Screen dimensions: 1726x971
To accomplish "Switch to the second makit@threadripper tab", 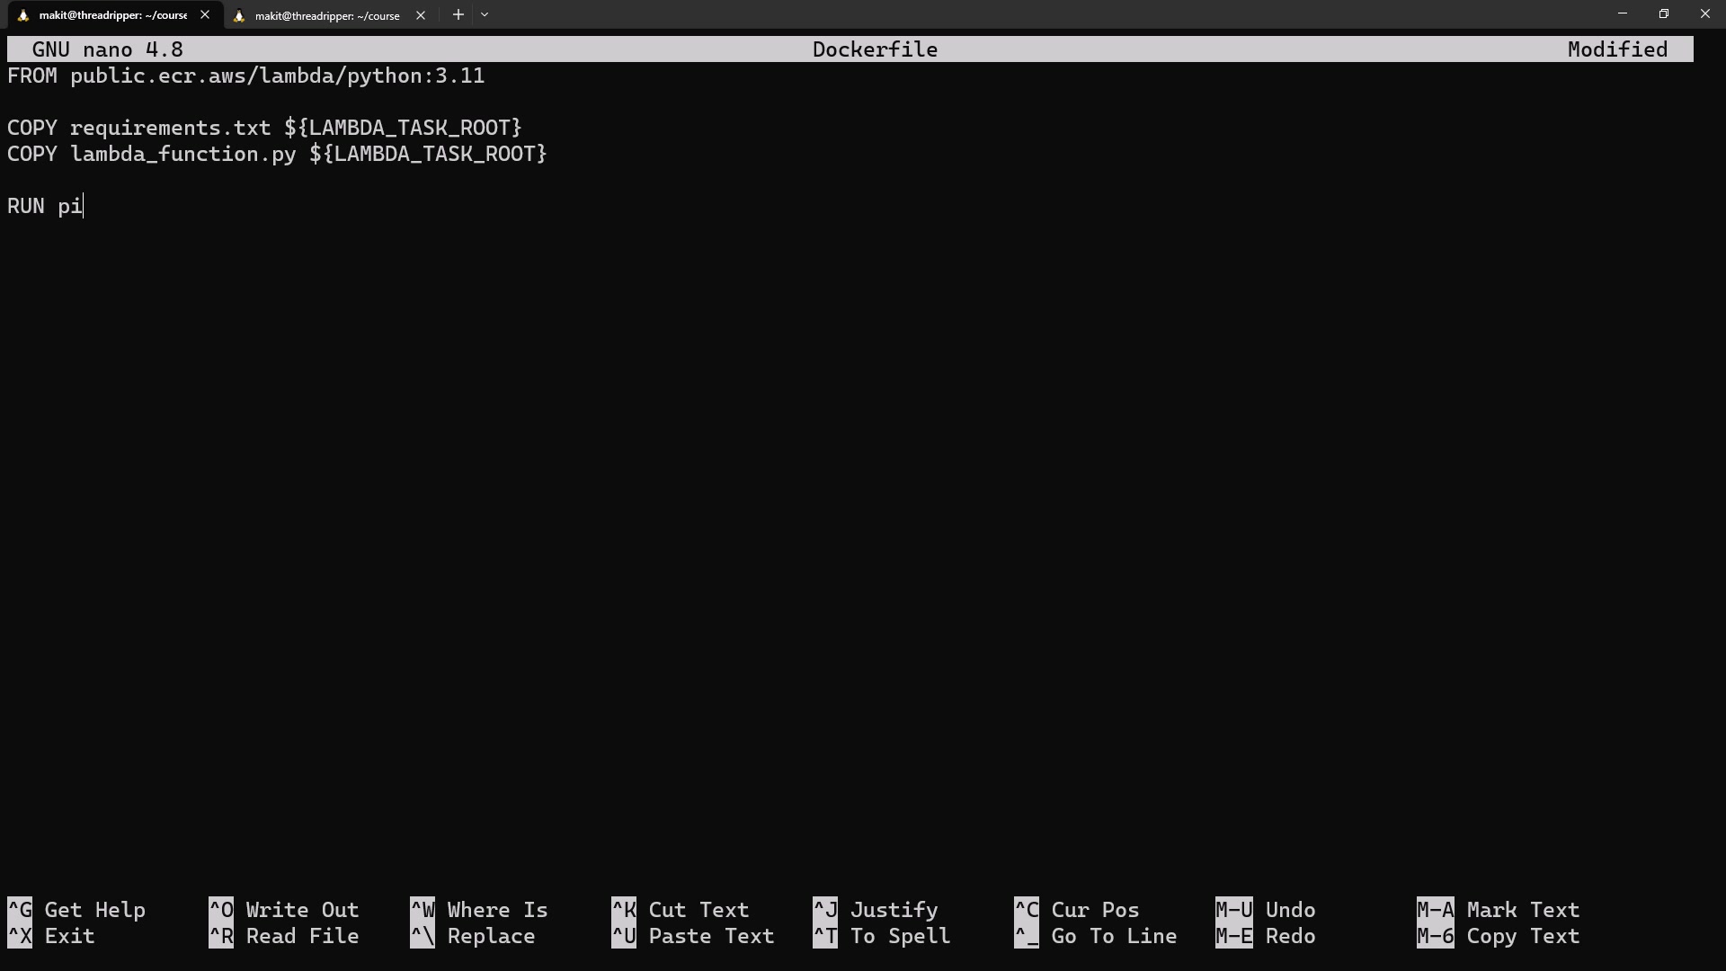I will [326, 15].
